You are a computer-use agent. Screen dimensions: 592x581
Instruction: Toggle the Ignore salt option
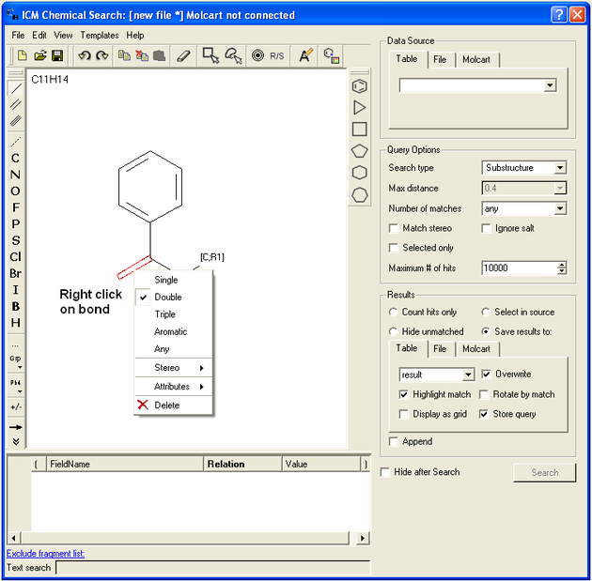tap(486, 228)
